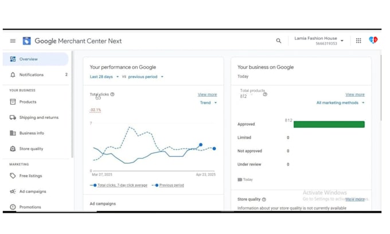Click the Approved row label
390x234 pixels.
246,124
